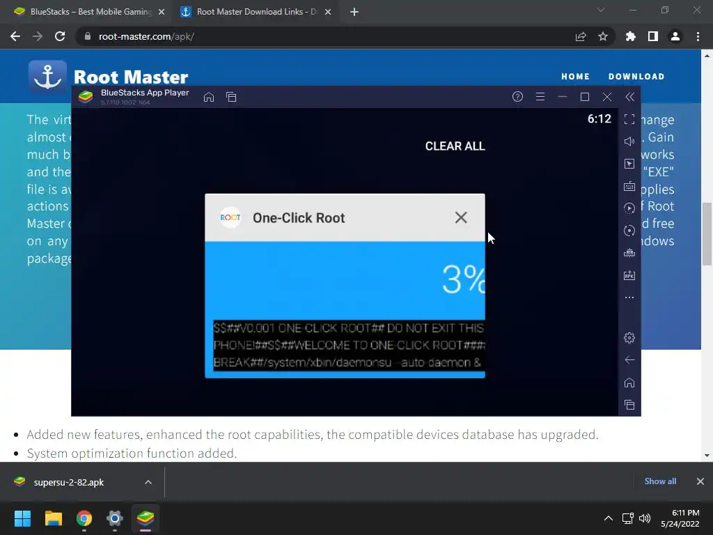Open BlueStacks settings gear in sidebar

coord(629,338)
